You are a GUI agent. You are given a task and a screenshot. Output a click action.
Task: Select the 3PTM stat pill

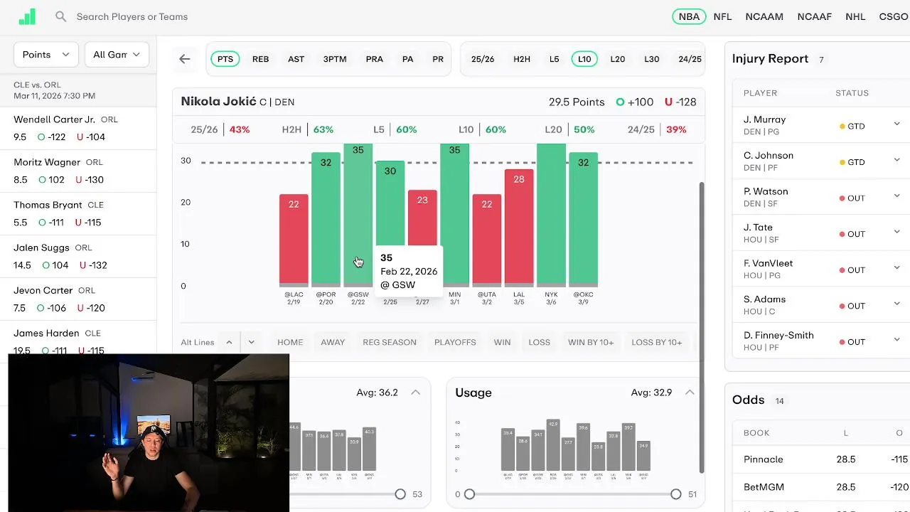(x=335, y=59)
